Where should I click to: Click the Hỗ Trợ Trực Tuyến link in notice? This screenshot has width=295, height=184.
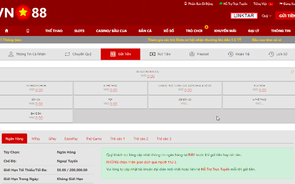pyautogui.click(x=215, y=169)
